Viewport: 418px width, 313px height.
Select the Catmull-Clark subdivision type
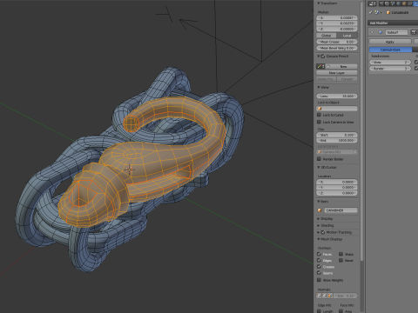pyautogui.click(x=391, y=50)
